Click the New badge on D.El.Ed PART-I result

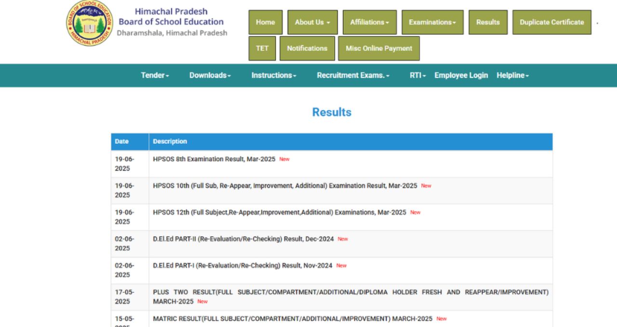[341, 265]
